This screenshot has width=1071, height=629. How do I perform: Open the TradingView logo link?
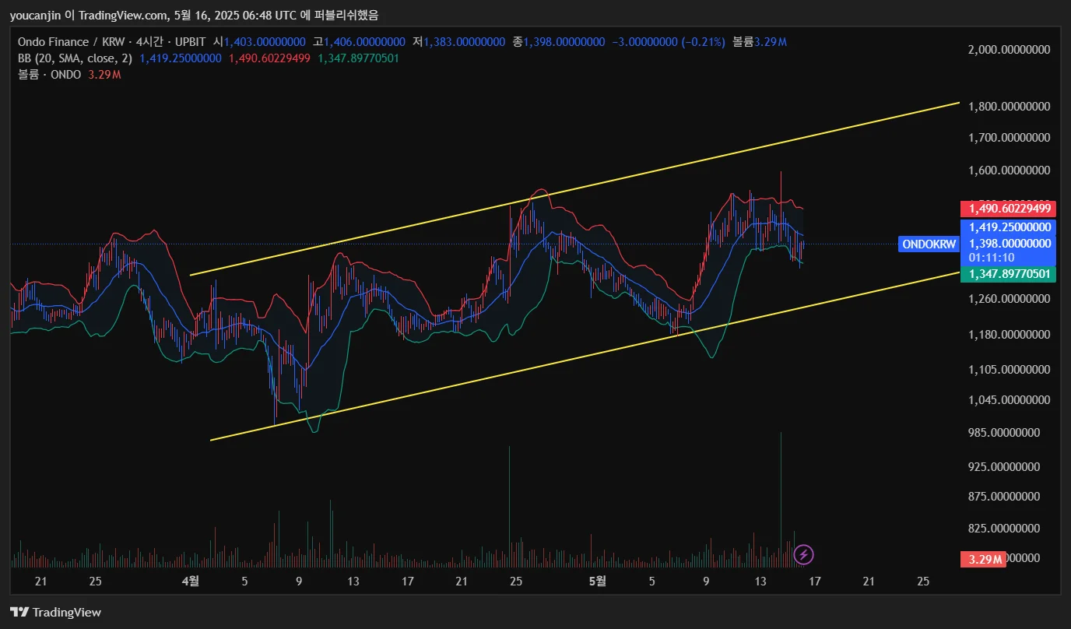point(55,612)
